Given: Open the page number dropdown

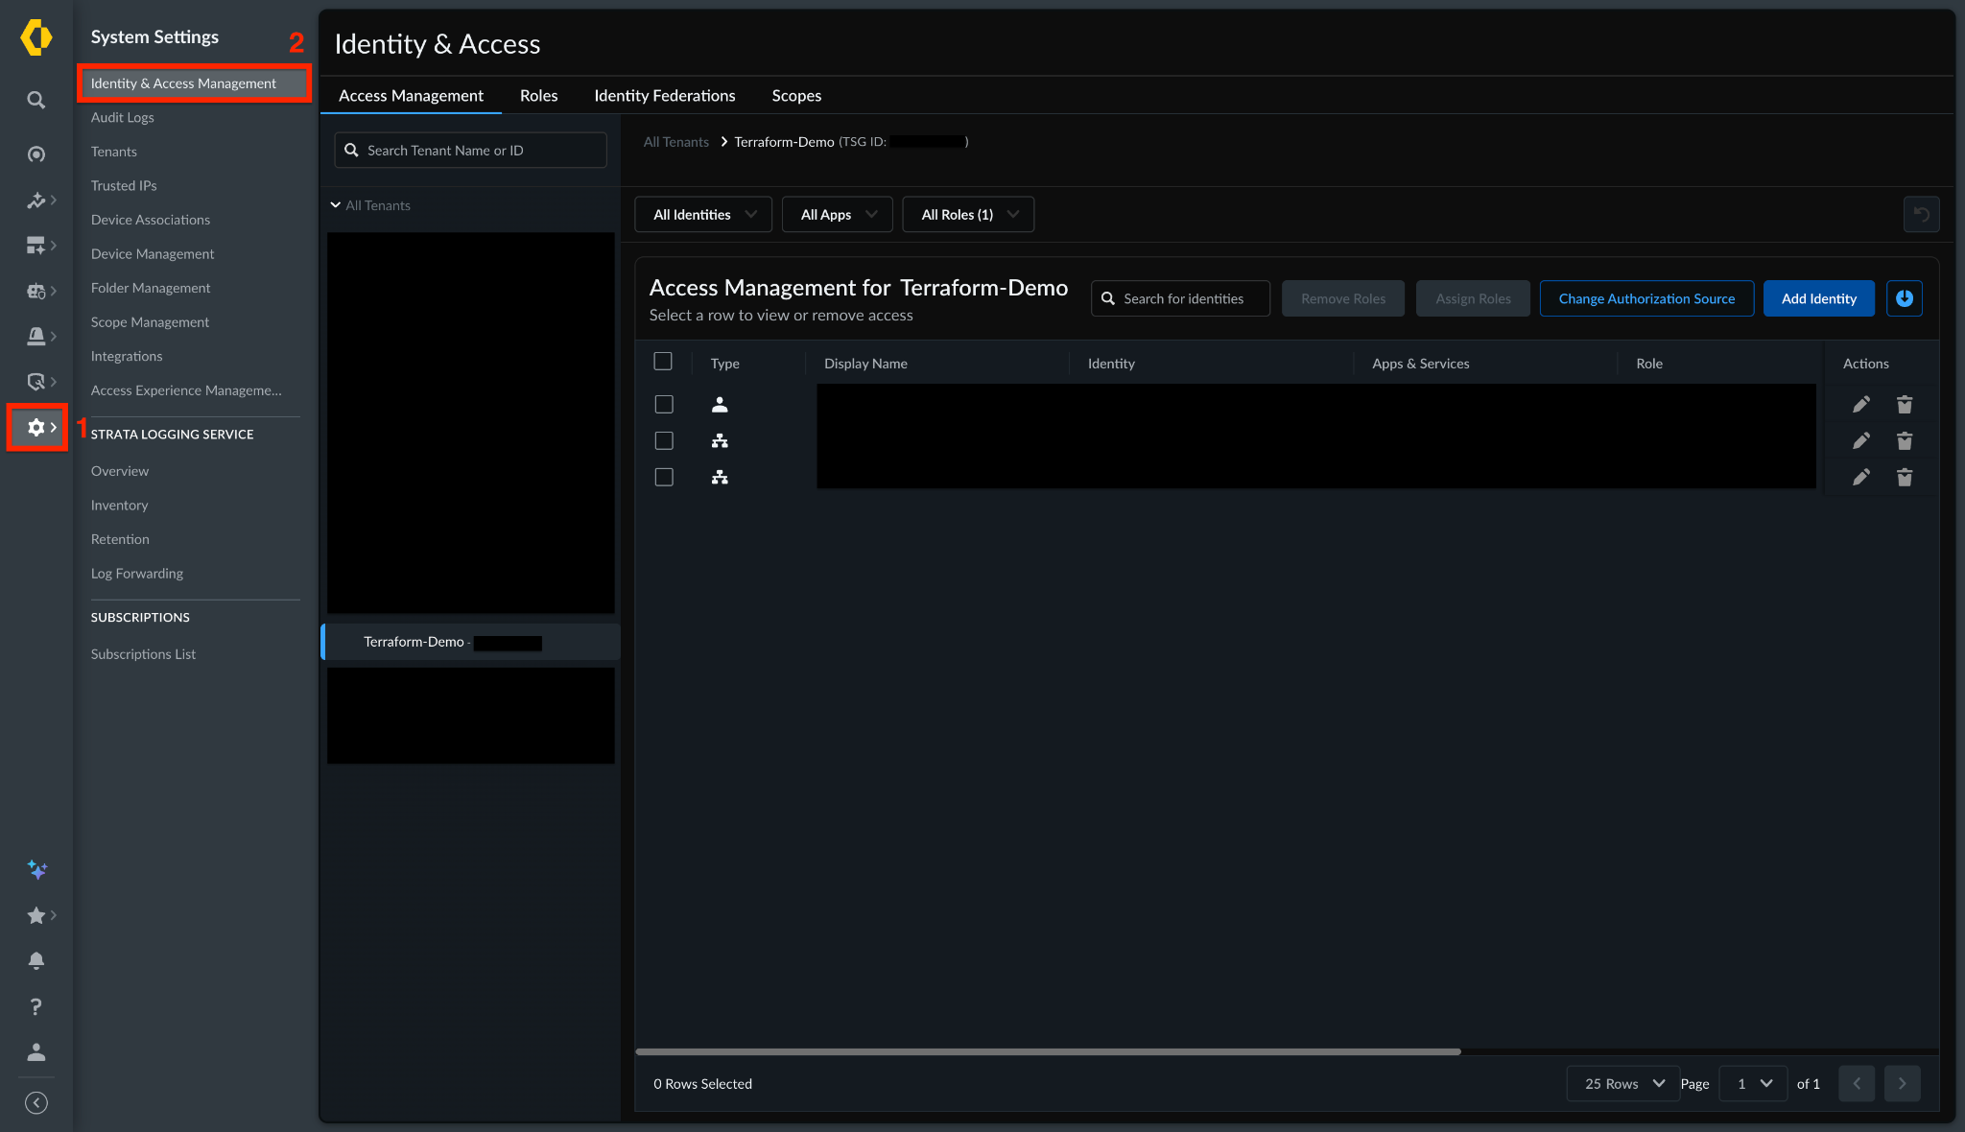Looking at the screenshot, I should [1754, 1084].
